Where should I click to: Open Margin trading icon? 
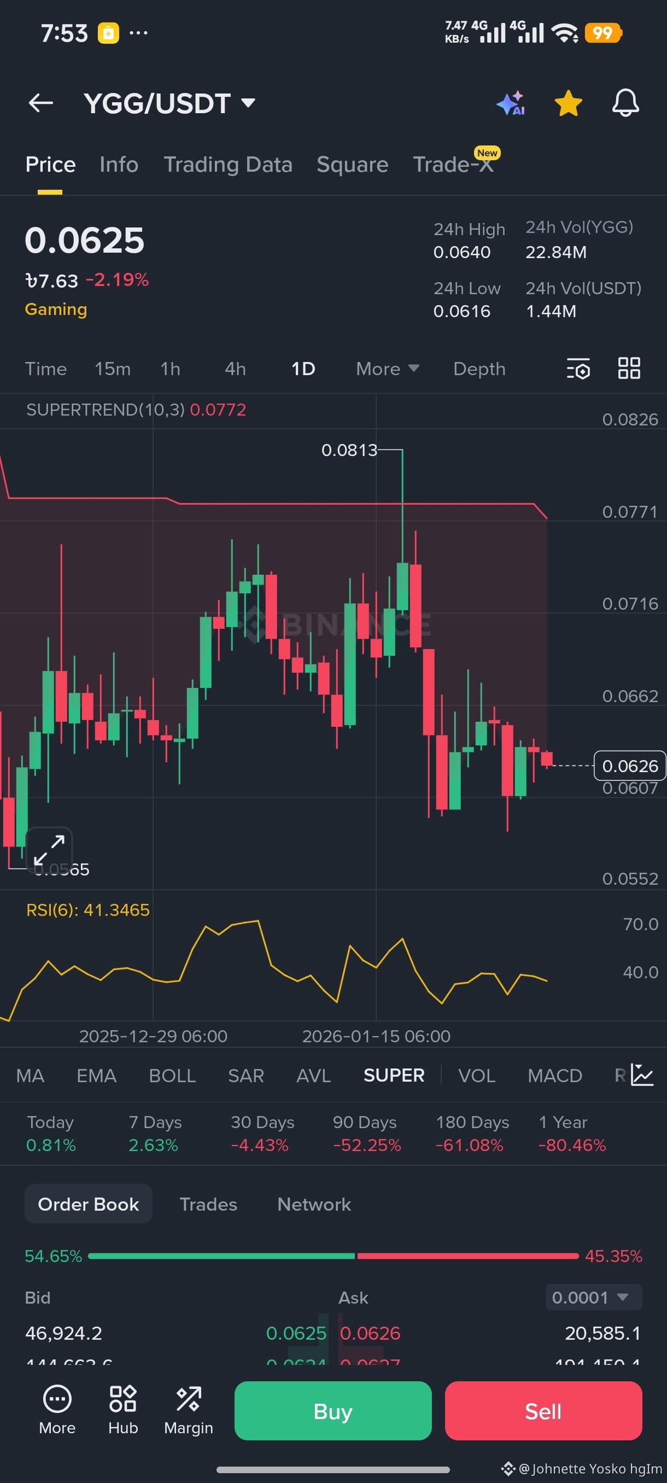point(188,1410)
